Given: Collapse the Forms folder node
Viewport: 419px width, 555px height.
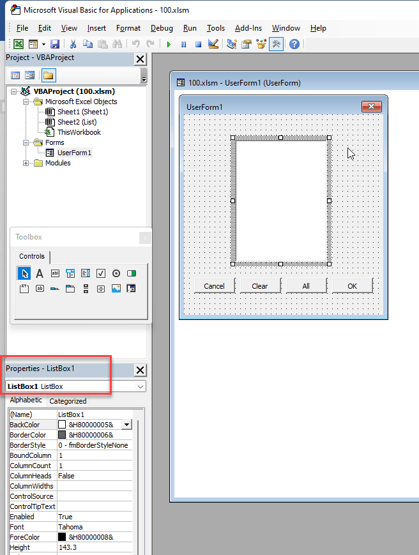Looking at the screenshot, I should 26,142.
